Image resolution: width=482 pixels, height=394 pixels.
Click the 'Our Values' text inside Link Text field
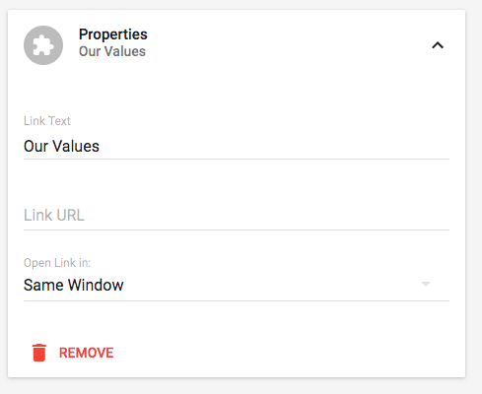click(61, 147)
